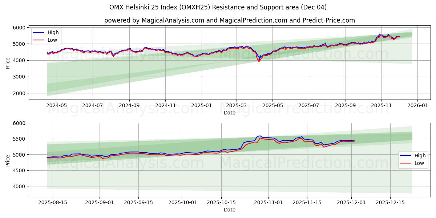Click the peak near 2025-11-01 on bottom chart

(x=259, y=136)
